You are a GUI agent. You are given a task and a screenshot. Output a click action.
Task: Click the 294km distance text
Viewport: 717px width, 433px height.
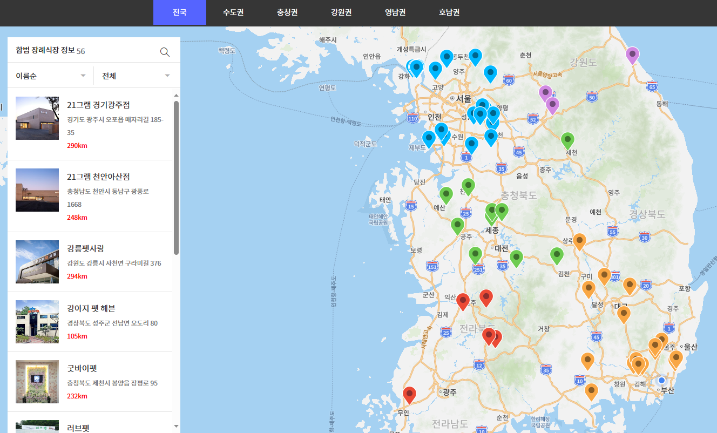(x=77, y=276)
